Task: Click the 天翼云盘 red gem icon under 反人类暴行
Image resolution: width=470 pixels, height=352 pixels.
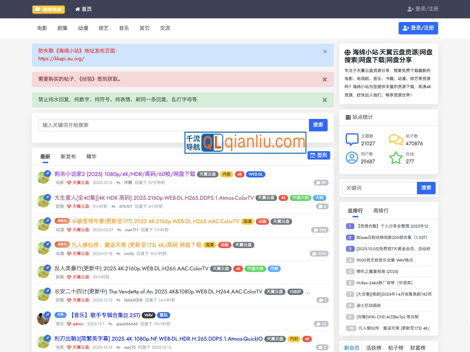Action: pyautogui.click(x=70, y=277)
